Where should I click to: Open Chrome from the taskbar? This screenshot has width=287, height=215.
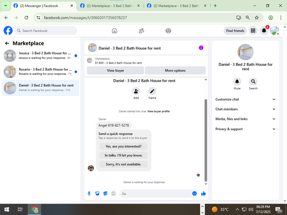coord(34,209)
